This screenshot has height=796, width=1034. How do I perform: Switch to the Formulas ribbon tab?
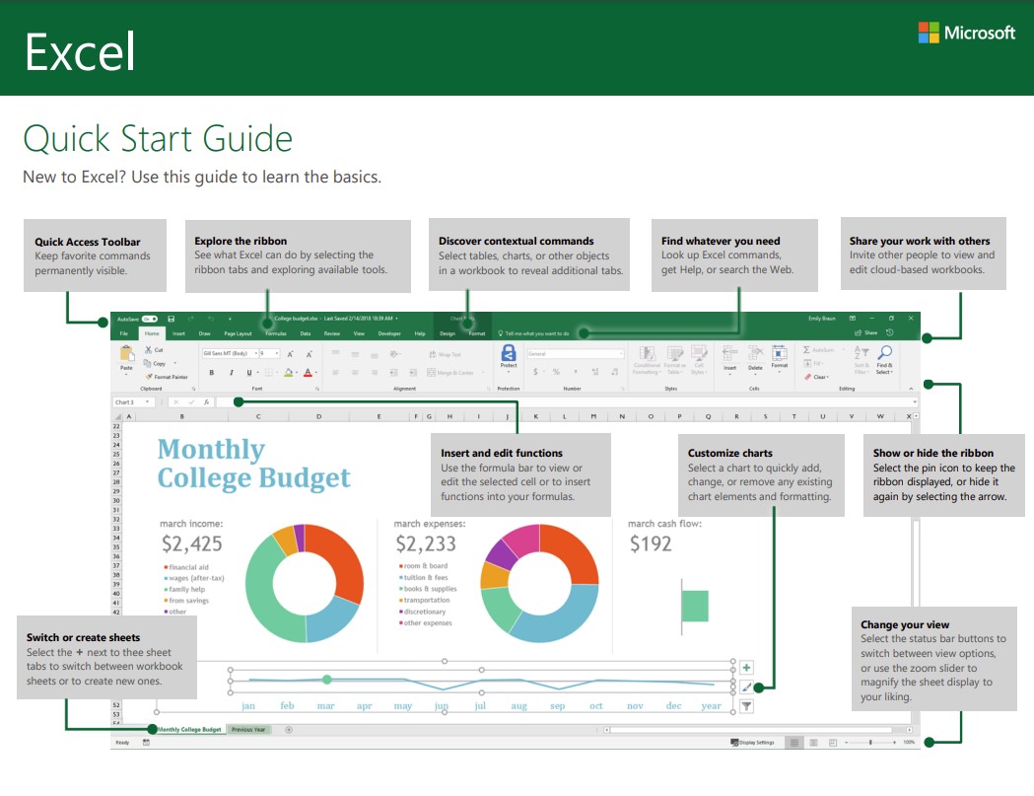276,333
